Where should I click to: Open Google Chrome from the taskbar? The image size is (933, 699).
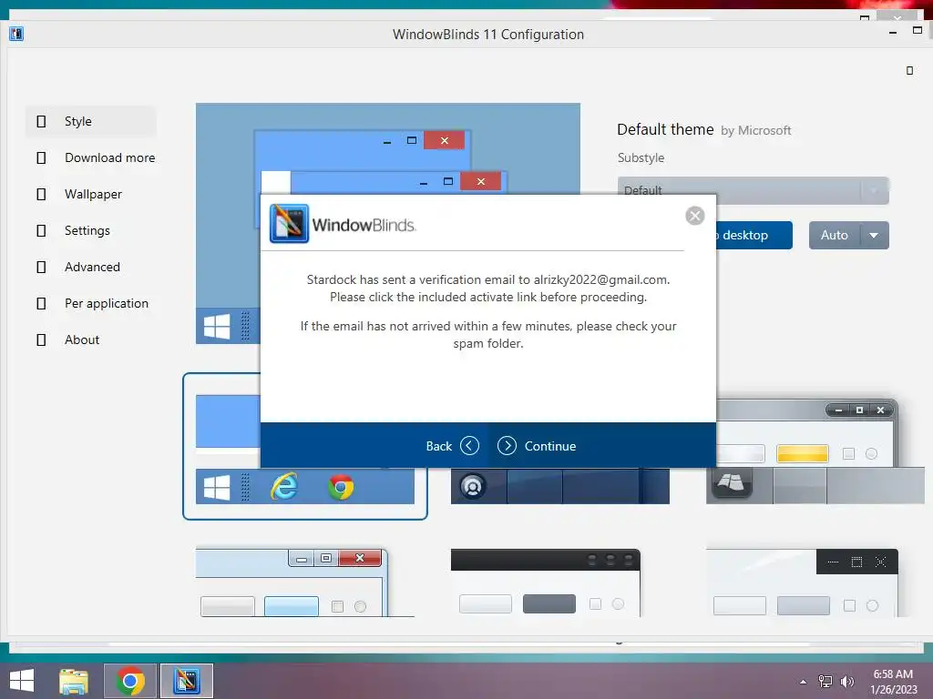(x=130, y=681)
